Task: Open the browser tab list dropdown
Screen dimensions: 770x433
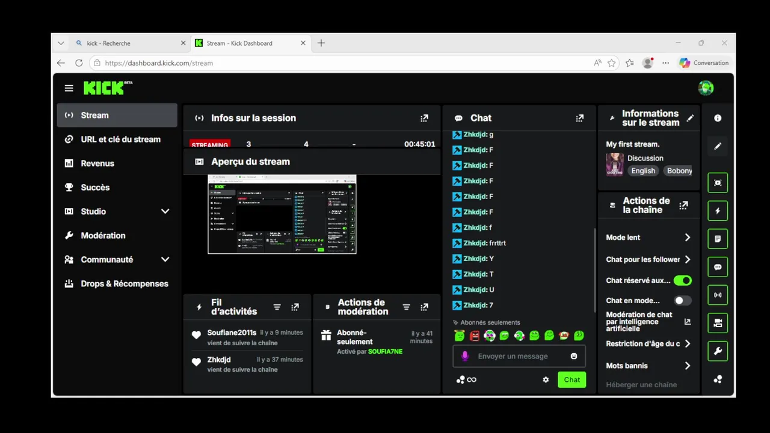Action: point(61,43)
